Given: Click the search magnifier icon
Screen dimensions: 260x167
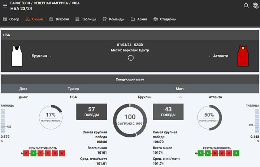Looking at the screenshot, I should tap(246, 5).
